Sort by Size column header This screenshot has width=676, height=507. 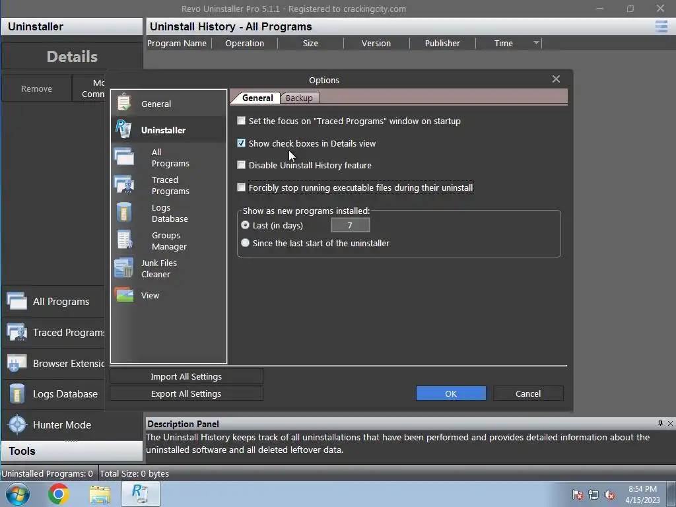[x=310, y=43]
